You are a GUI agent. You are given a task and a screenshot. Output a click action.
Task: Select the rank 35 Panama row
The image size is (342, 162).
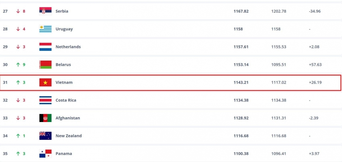click(171, 154)
